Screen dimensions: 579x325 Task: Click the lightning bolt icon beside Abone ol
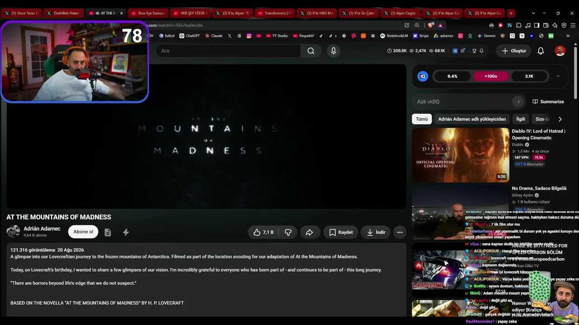126,232
